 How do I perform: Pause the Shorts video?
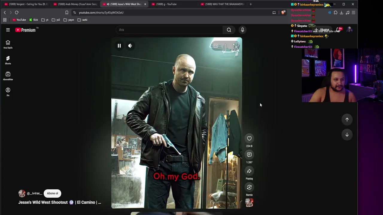pyautogui.click(x=119, y=46)
